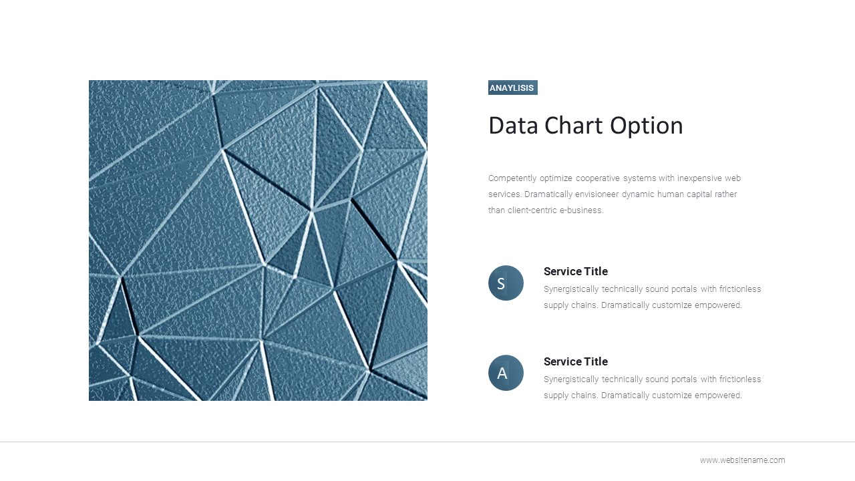
Task: Click 'supply chains' line under first Service Title
Action: click(x=642, y=305)
